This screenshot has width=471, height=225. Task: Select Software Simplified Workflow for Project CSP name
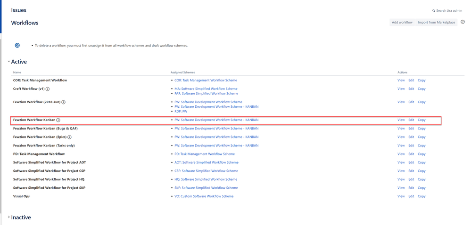tap(50, 171)
